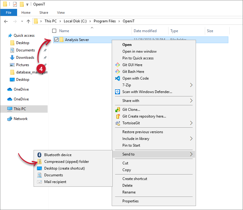Open recent locations dropdown arrow
This screenshot has width=243, height=210.
[22, 21]
